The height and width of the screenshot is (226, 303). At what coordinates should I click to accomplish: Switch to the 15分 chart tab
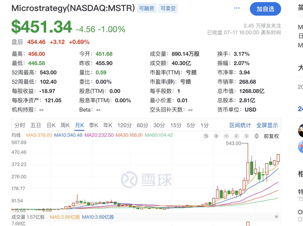176,125
